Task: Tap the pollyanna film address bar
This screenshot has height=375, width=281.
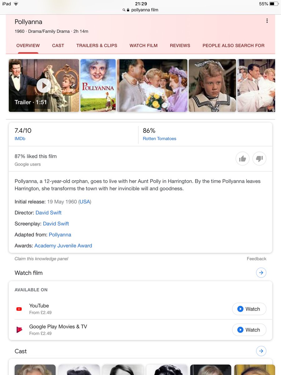Action: pos(145,10)
